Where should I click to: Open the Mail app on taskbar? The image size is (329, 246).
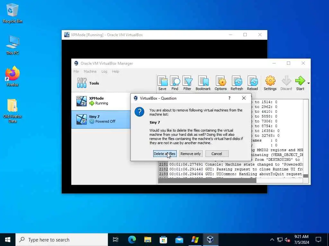click(x=179, y=240)
